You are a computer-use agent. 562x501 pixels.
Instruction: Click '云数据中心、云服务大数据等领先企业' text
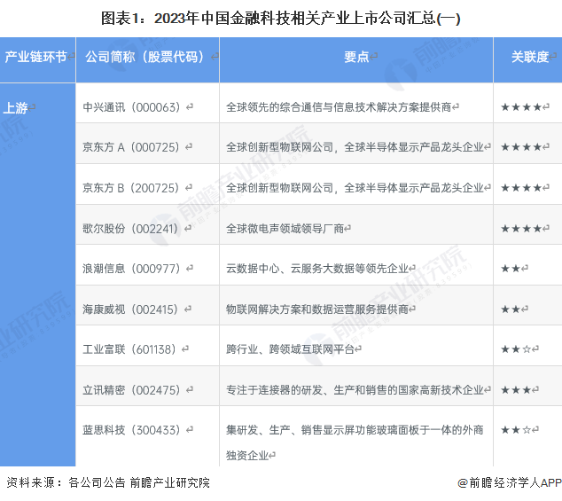(x=317, y=269)
